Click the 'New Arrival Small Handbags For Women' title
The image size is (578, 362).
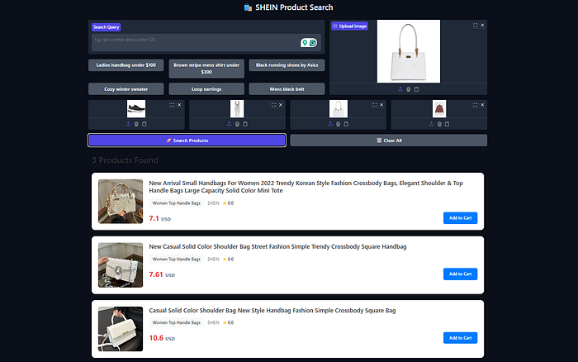[x=306, y=187]
